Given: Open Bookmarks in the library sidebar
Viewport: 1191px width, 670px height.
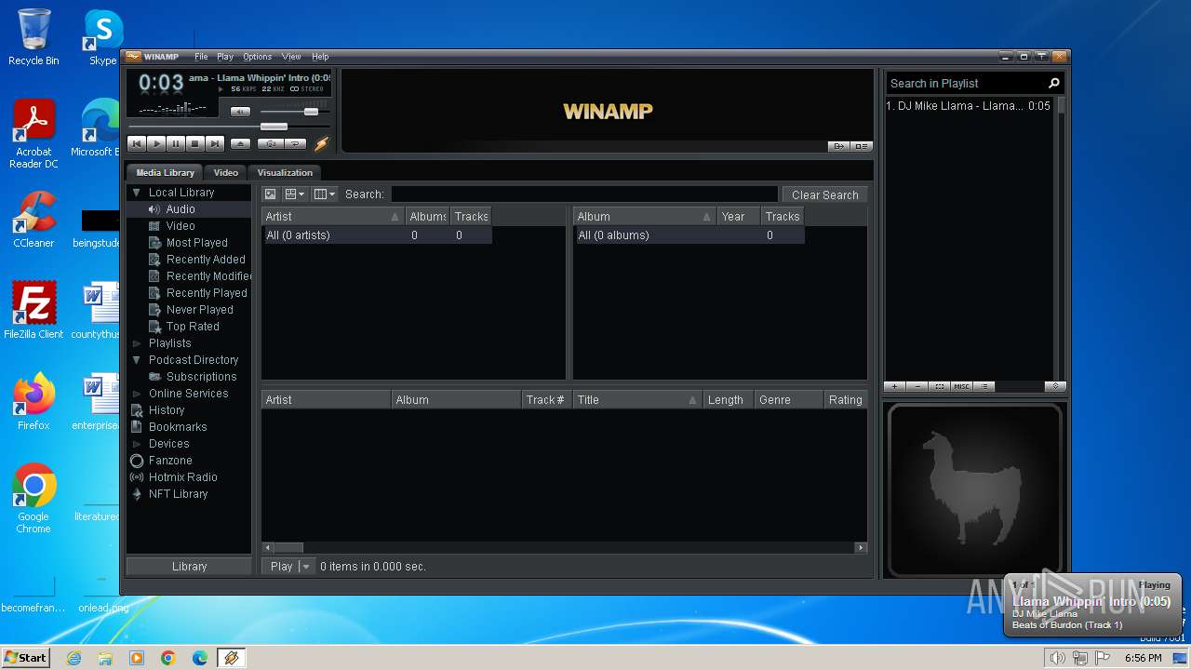Looking at the screenshot, I should pos(178,427).
